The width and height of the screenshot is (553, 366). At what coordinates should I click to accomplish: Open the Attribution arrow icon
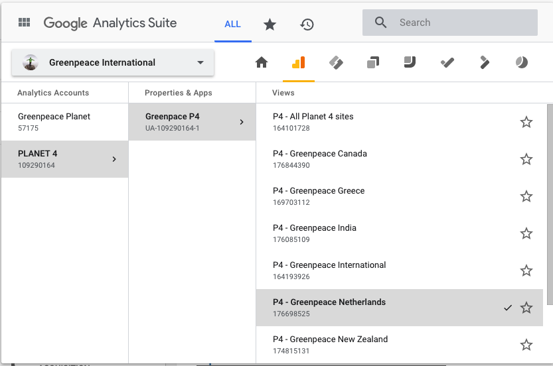click(x=485, y=63)
